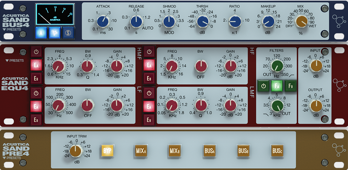The image size is (348, 170).
Task: Toggle the HMF band power button
Action: tap(36, 52)
